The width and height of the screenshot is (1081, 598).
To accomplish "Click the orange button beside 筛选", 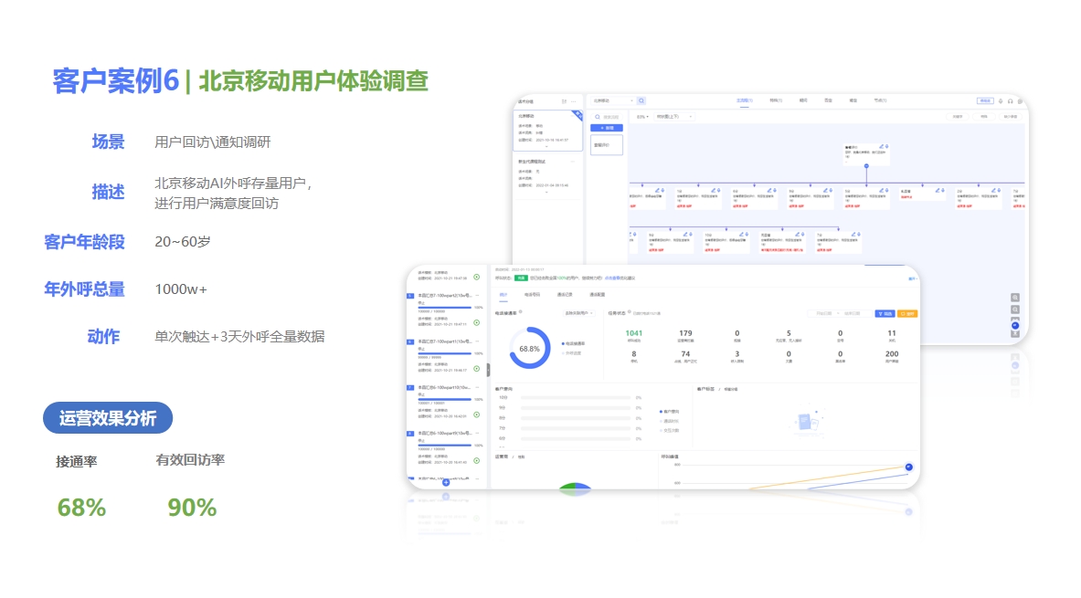I will [907, 313].
